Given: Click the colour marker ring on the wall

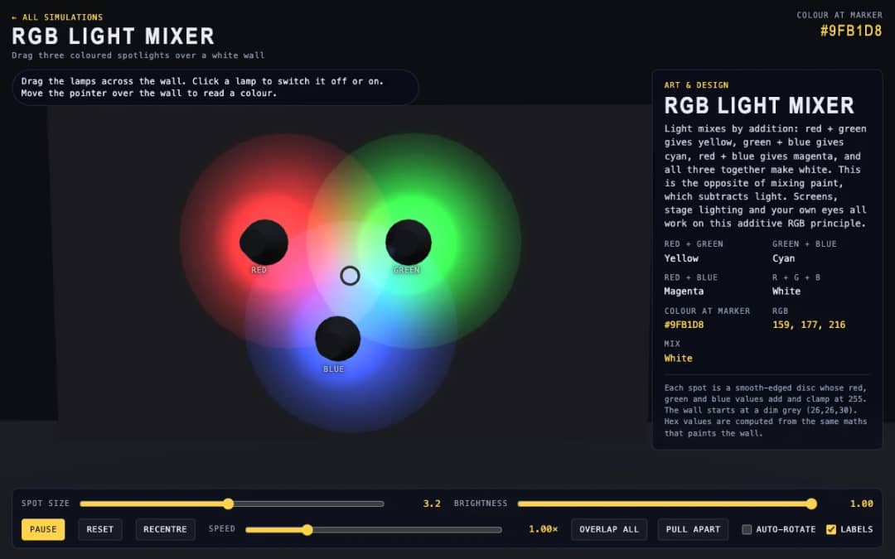Looking at the screenshot, I should click(x=350, y=276).
